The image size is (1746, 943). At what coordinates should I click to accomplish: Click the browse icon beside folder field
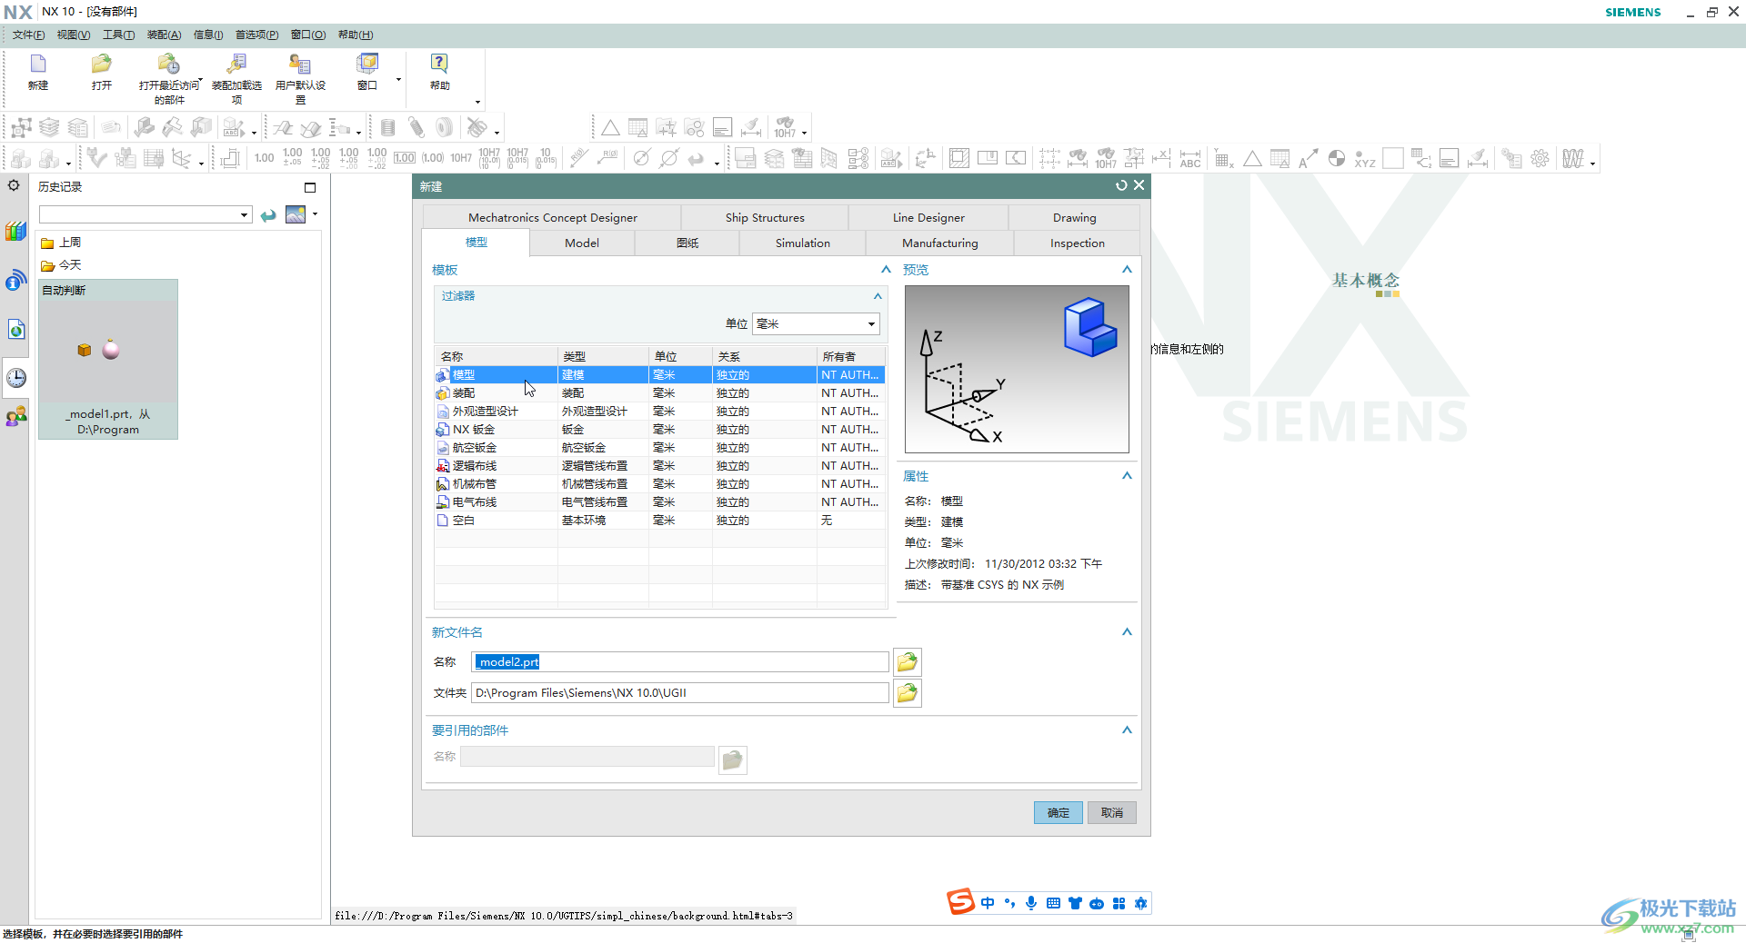pos(908,693)
